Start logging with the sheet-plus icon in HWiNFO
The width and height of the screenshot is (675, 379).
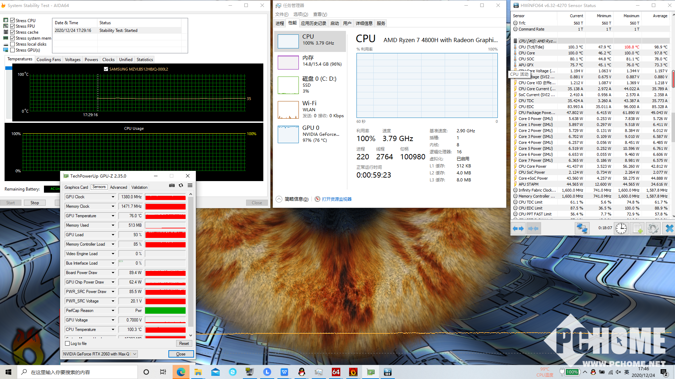coord(637,228)
